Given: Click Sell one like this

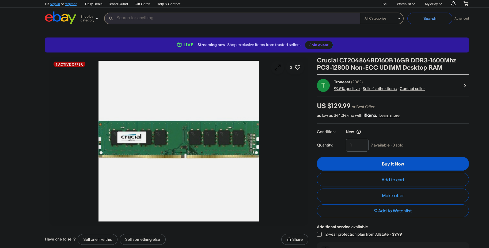Looking at the screenshot, I should 97,239.
